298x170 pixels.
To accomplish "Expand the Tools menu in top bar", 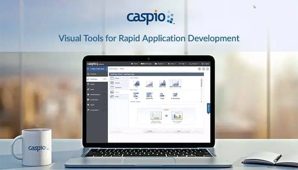I will tap(172, 64).
